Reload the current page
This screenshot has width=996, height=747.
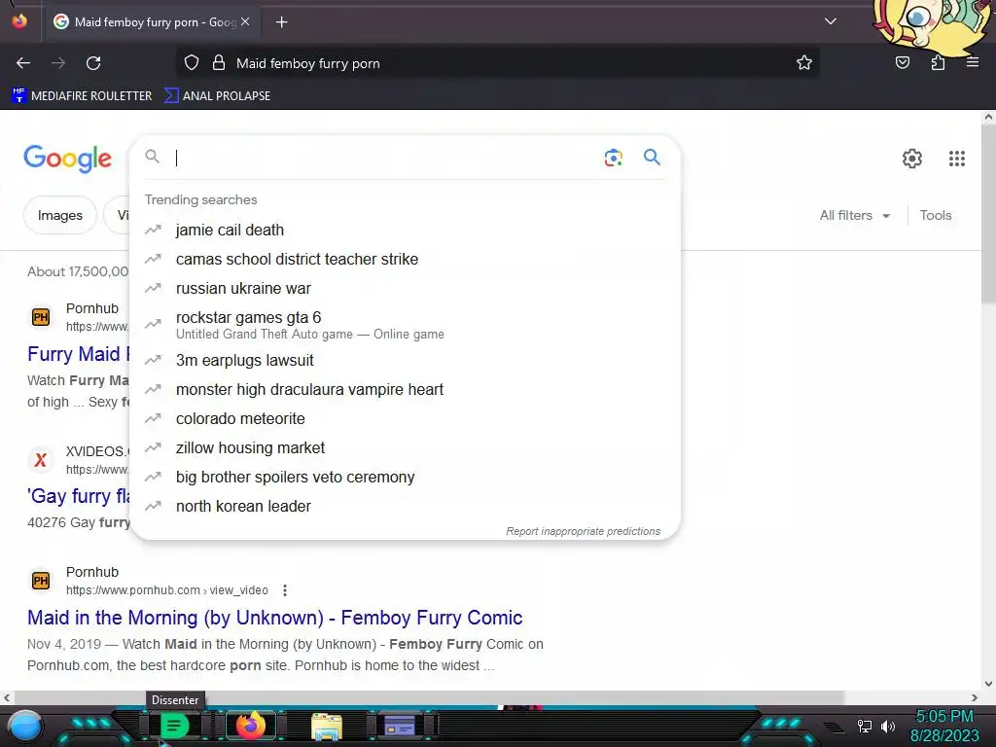(x=93, y=63)
